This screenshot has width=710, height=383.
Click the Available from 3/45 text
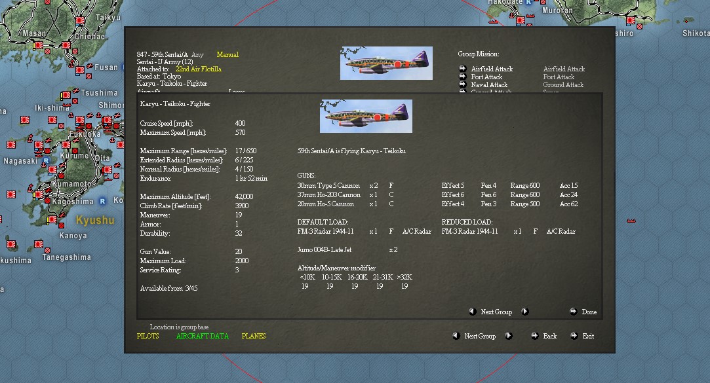click(168, 288)
